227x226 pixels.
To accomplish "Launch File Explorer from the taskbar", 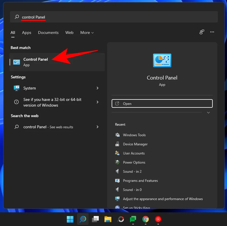I will click(108, 219).
